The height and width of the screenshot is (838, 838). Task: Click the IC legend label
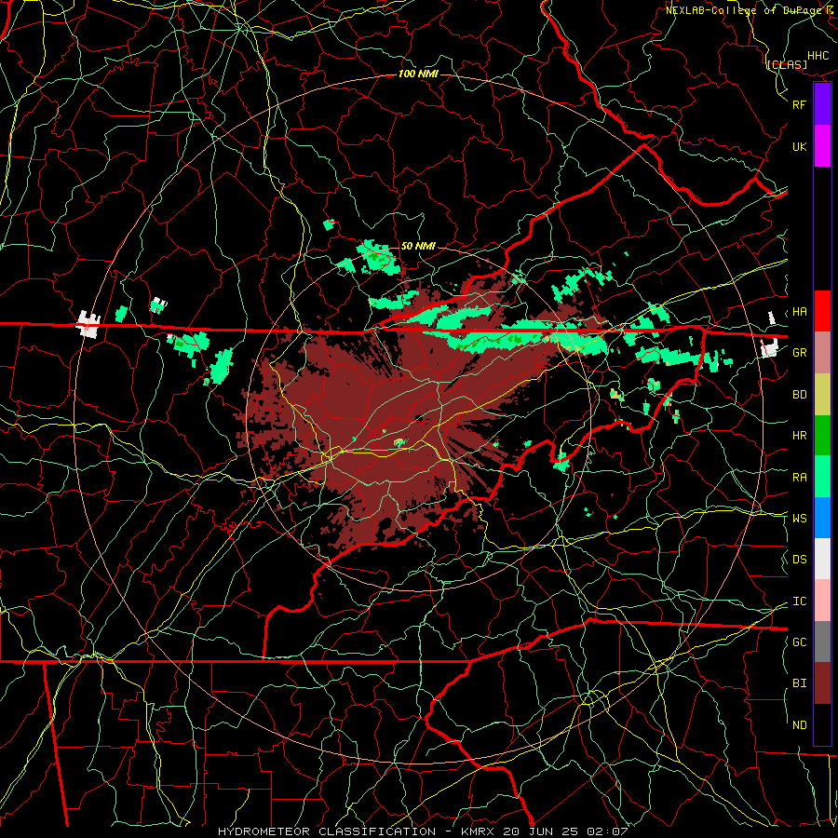(x=799, y=601)
